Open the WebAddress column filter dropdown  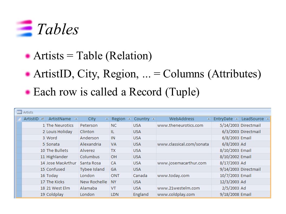(209, 119)
